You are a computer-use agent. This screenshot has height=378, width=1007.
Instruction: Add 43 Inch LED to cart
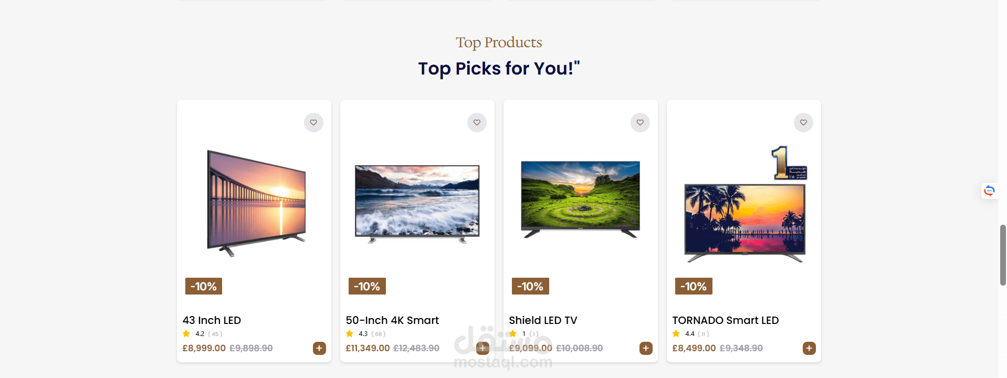click(319, 348)
